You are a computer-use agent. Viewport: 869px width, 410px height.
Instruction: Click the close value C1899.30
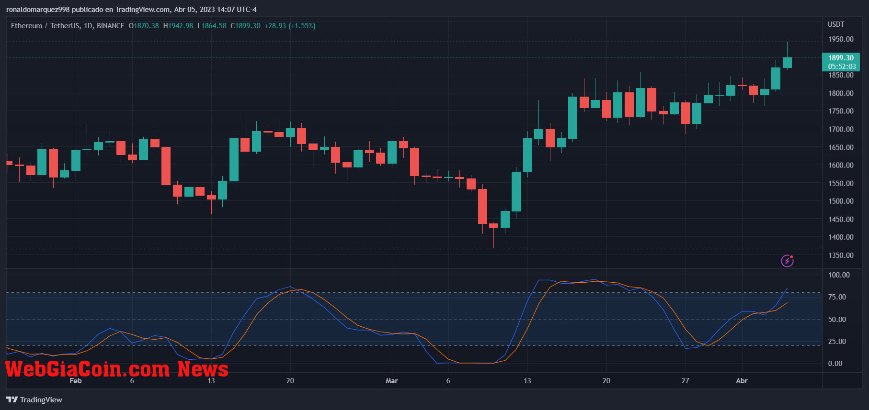(245, 26)
